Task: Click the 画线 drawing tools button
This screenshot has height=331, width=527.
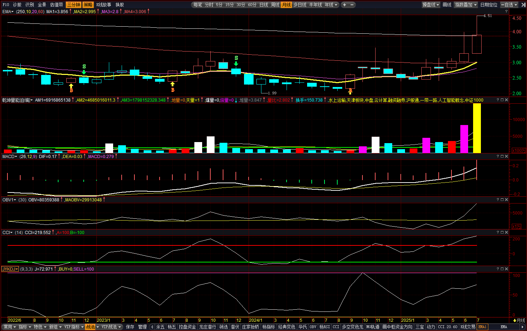Action: 447,5
